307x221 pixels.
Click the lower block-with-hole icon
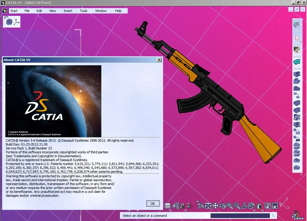(x=297, y=110)
